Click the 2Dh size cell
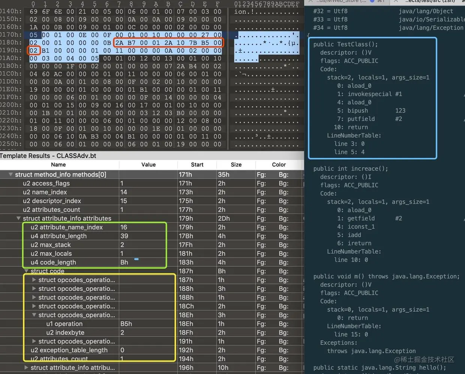 (x=236, y=218)
